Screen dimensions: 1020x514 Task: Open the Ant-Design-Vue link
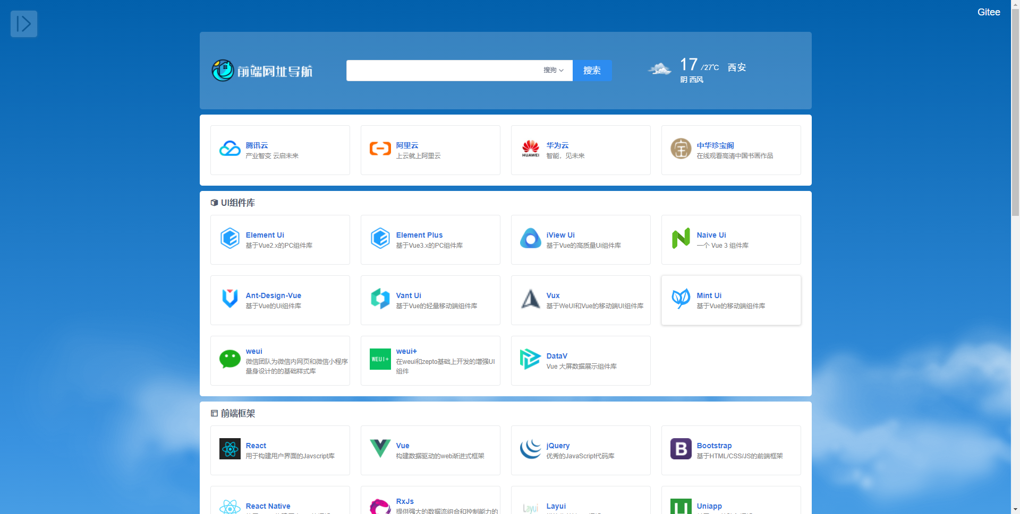(x=273, y=295)
